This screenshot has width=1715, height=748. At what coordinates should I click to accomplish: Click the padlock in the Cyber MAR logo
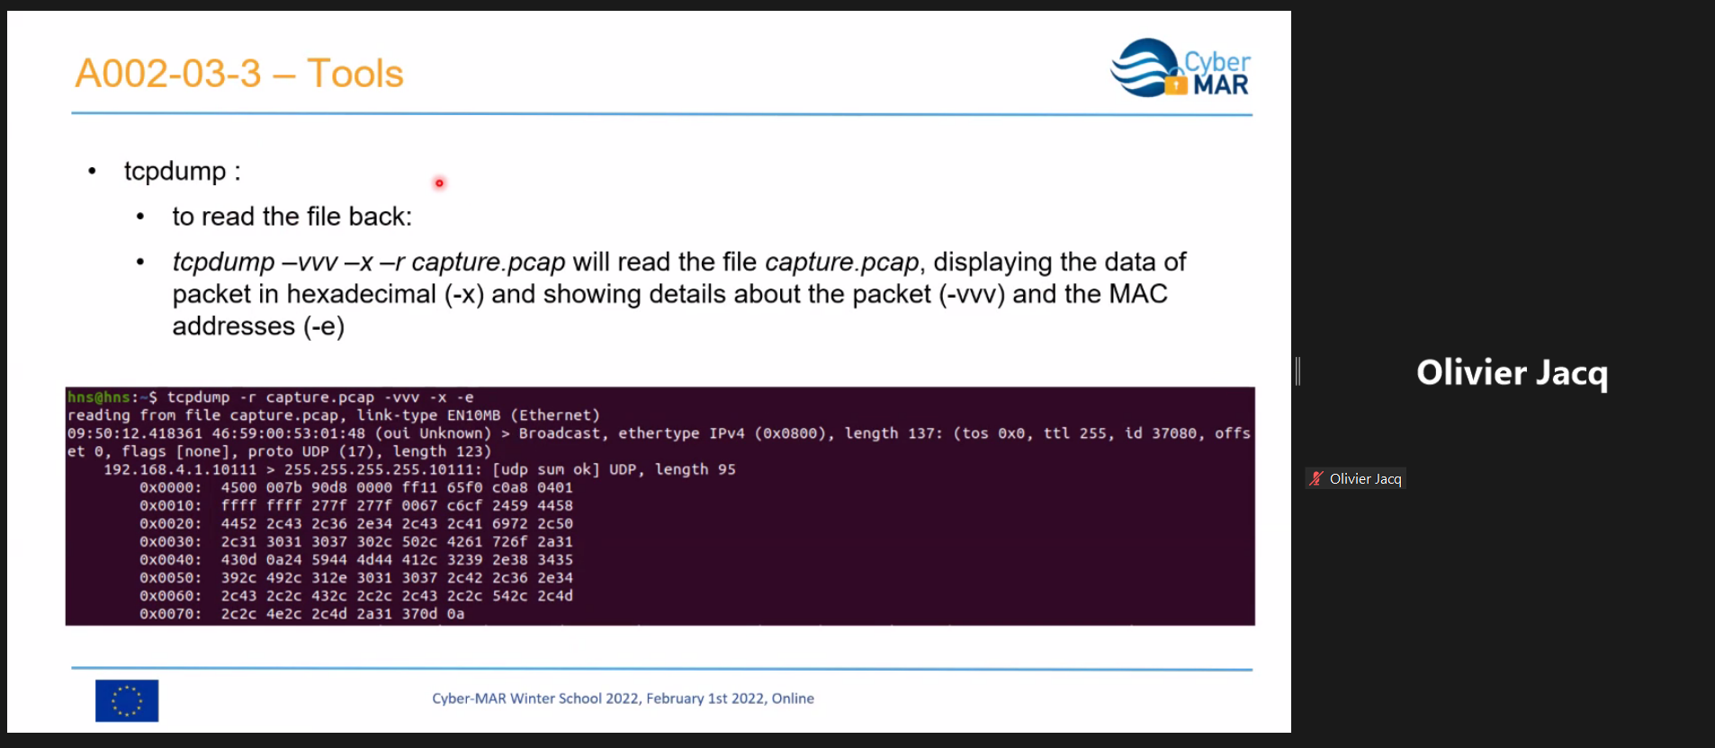coord(1175,85)
